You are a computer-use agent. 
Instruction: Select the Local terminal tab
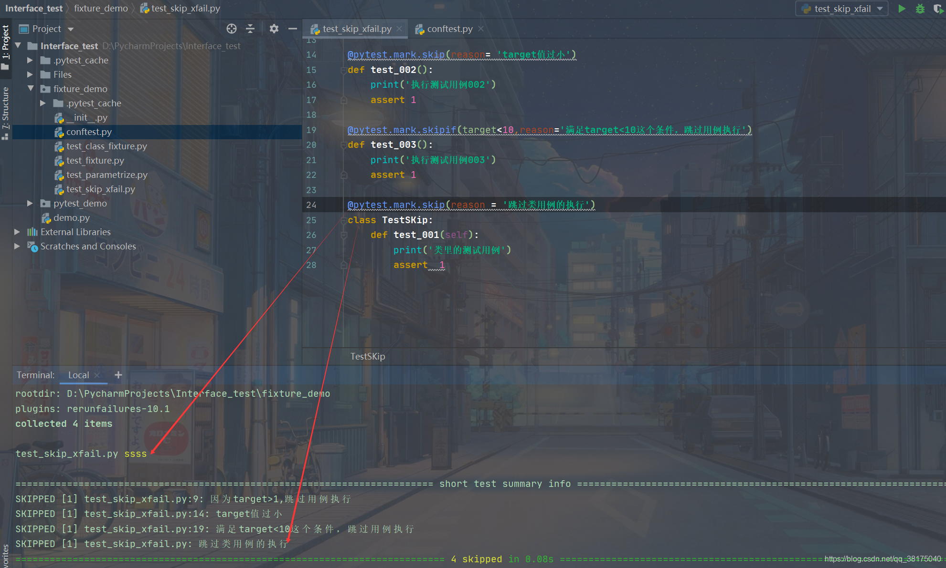pyautogui.click(x=78, y=375)
